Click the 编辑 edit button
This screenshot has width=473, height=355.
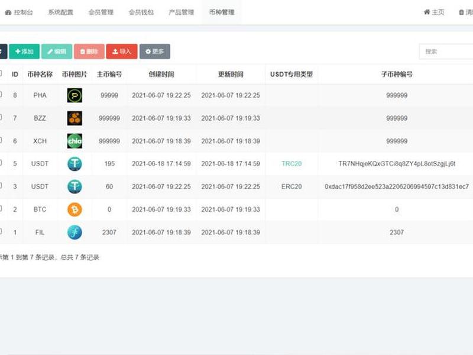(x=57, y=51)
